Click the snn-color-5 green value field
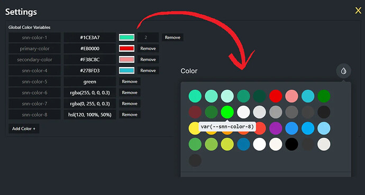The width and height of the screenshot is (365, 195). [90, 81]
